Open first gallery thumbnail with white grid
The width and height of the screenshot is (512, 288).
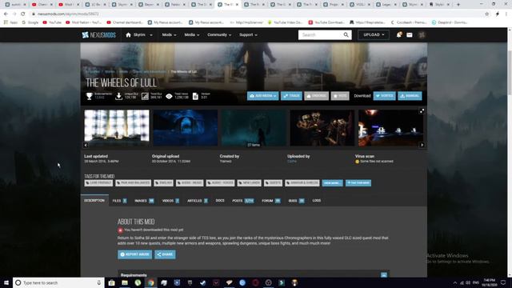pos(117,128)
